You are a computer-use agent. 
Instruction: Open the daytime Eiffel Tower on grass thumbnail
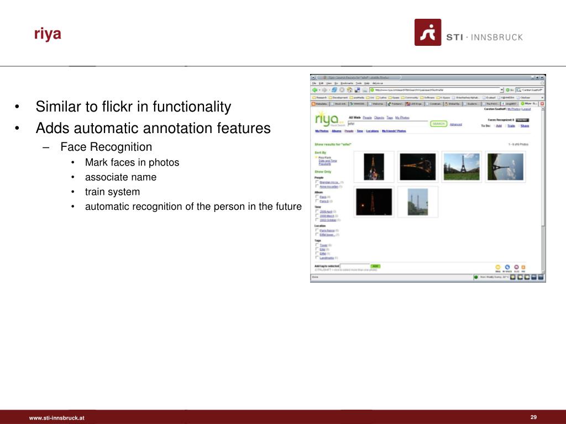462,167
